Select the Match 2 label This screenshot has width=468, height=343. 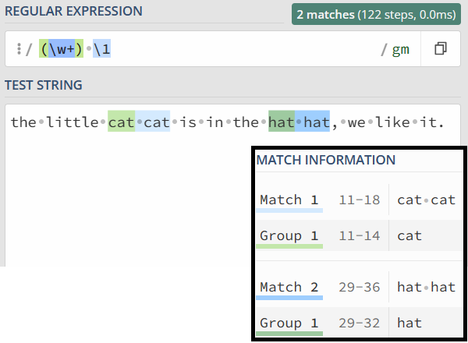tap(288, 287)
